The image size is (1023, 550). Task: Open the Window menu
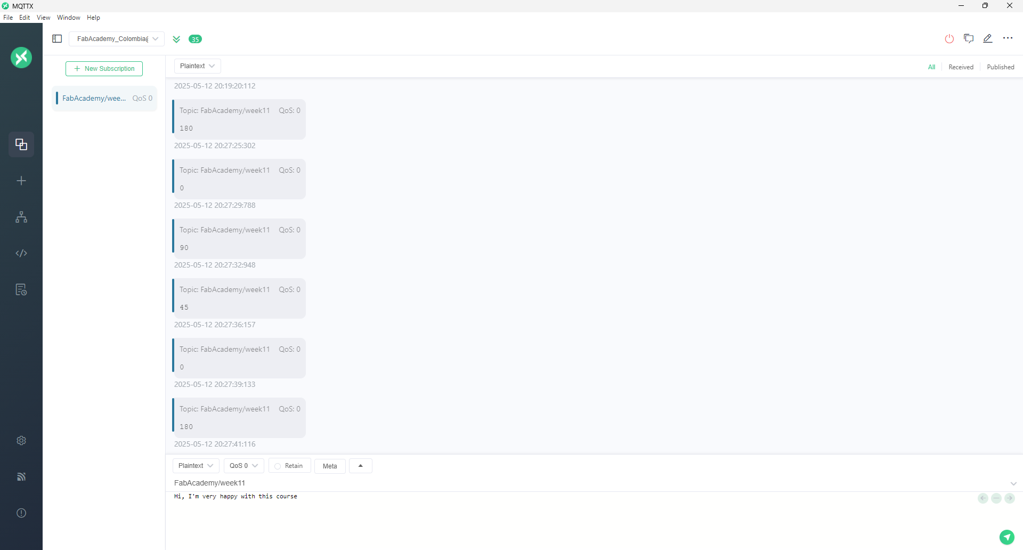pyautogui.click(x=69, y=18)
